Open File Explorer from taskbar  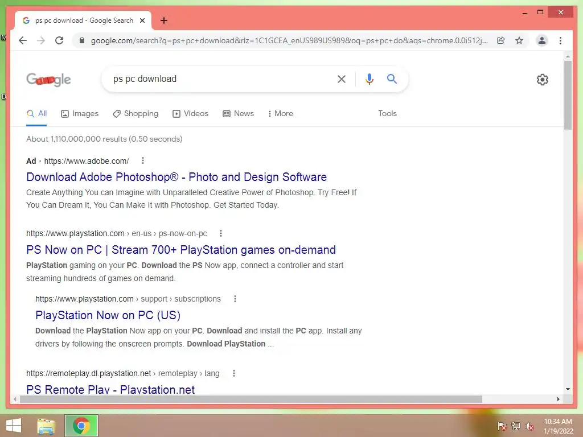pyautogui.click(x=46, y=426)
